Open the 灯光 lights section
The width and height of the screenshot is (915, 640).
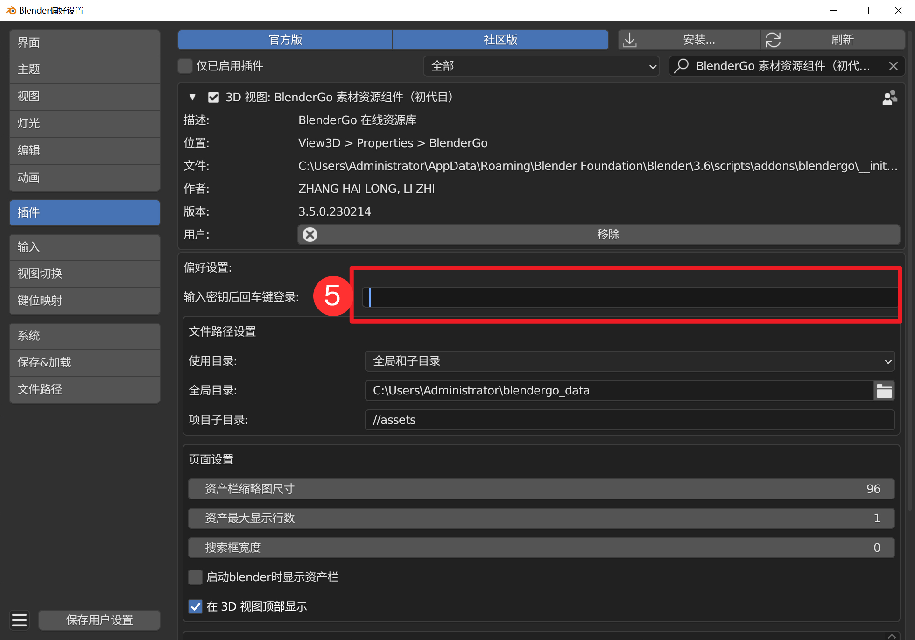click(x=85, y=123)
